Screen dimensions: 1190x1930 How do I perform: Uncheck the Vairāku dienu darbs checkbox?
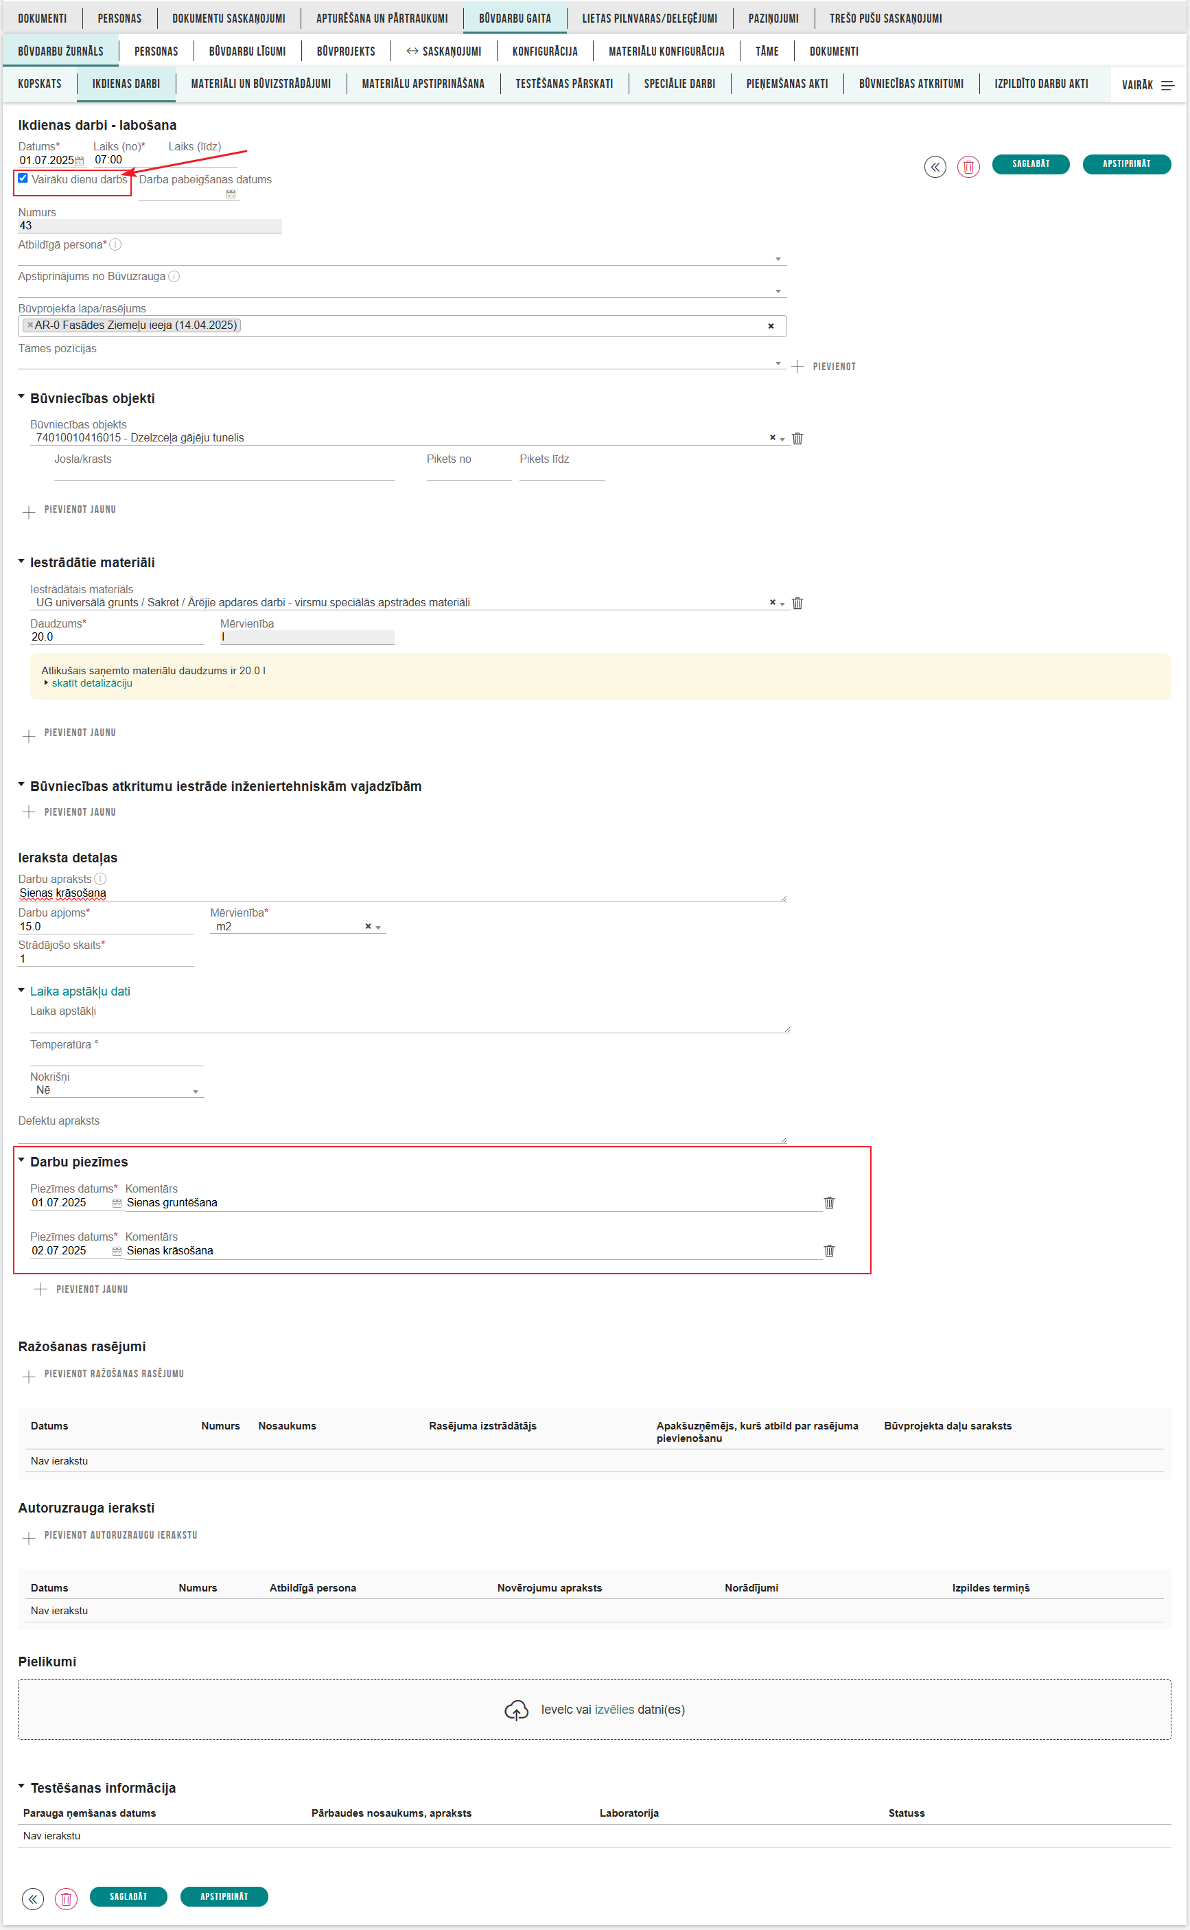click(23, 179)
